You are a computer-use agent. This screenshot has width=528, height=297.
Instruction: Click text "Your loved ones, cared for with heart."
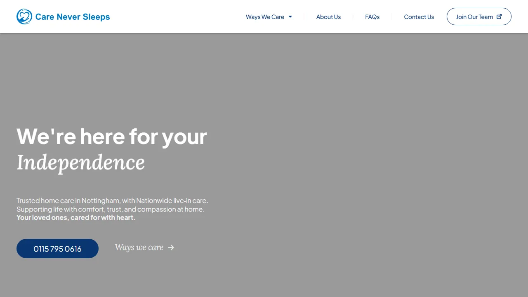tap(76, 217)
